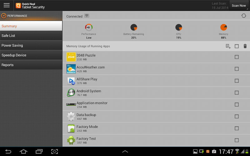Tap the Android back button
The height and width of the screenshot is (156, 250).
coord(8,151)
